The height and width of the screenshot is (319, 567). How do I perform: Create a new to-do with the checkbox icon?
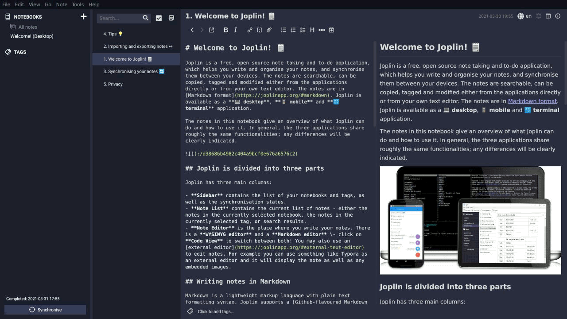[159, 18]
